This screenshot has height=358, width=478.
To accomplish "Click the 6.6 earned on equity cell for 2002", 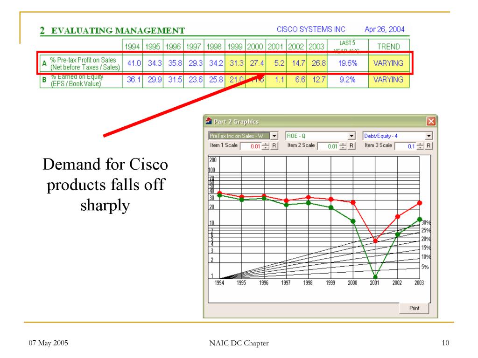I will [296, 80].
